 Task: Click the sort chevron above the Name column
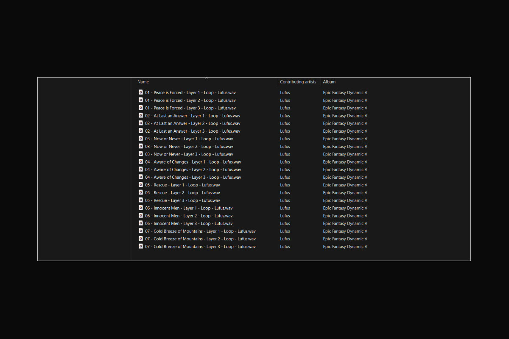[x=207, y=78]
